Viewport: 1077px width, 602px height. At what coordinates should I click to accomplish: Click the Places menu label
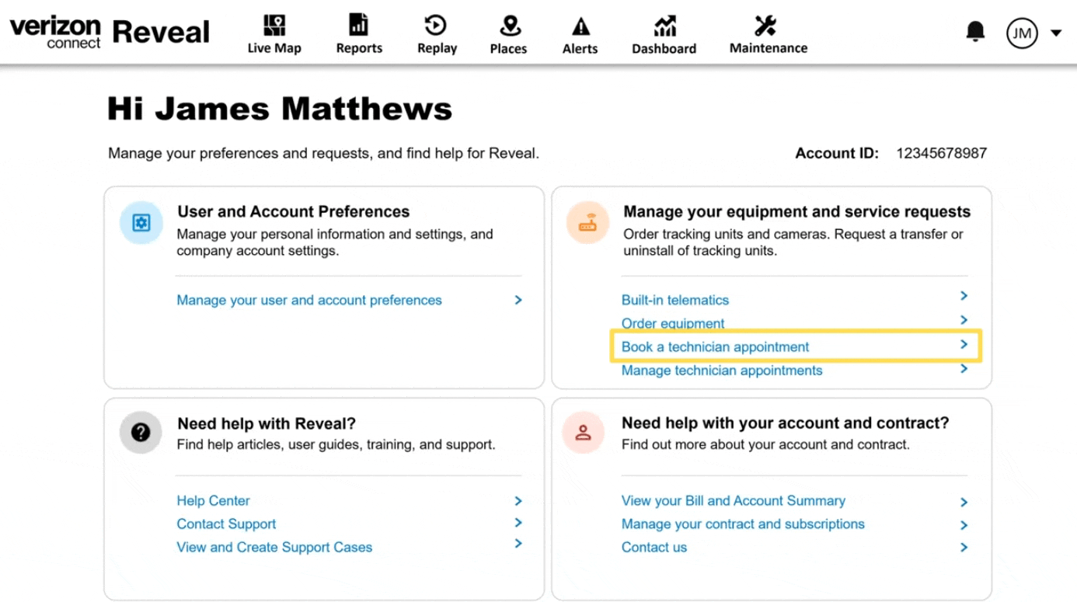click(508, 48)
